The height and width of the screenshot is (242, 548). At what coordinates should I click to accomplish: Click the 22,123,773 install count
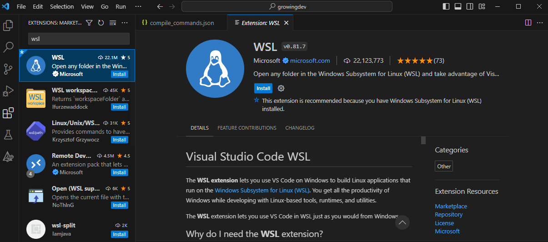363,60
